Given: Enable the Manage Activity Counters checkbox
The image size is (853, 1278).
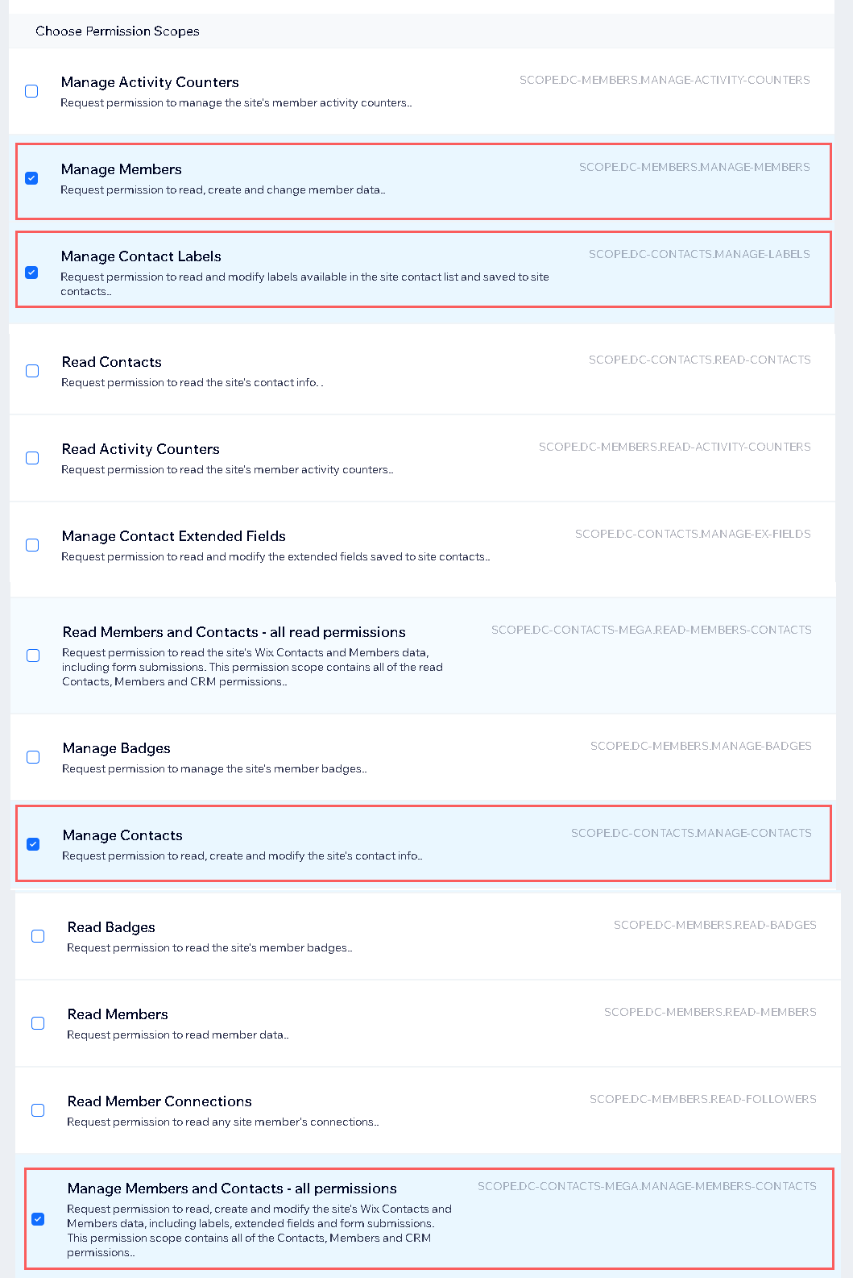Looking at the screenshot, I should tap(31, 91).
